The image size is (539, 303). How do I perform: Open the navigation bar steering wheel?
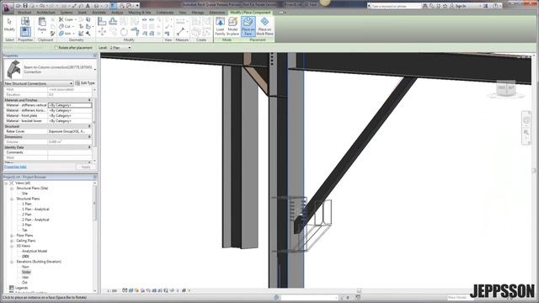pyautogui.click(x=526, y=120)
